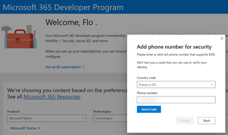Follow the Microsoft 365 Resources link
Screen dimensions: 228x135
[52, 97]
